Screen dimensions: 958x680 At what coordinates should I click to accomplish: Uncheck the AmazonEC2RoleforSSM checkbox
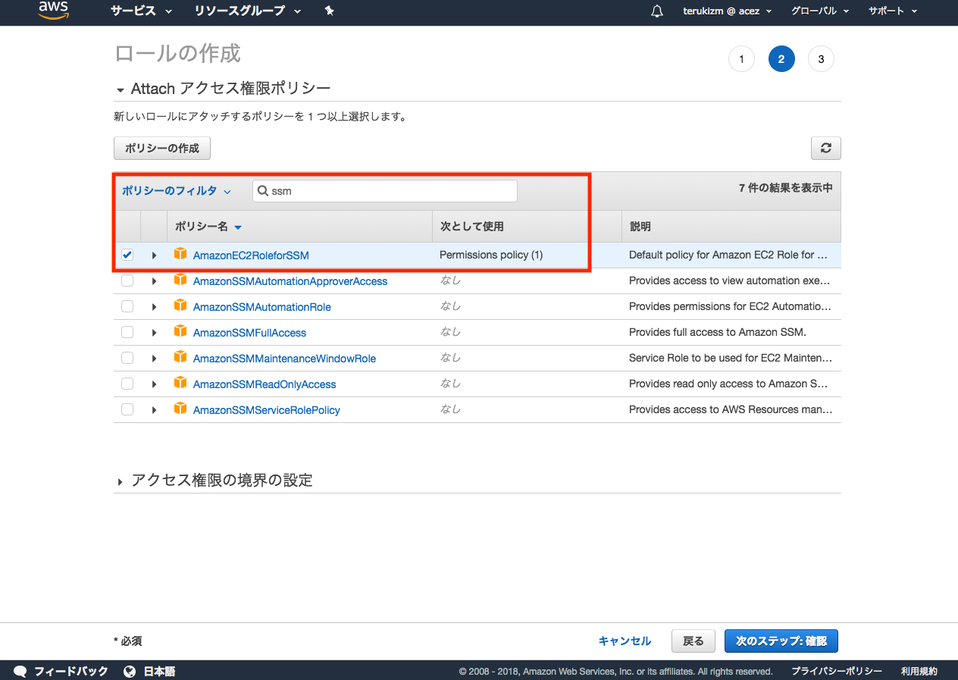127,255
